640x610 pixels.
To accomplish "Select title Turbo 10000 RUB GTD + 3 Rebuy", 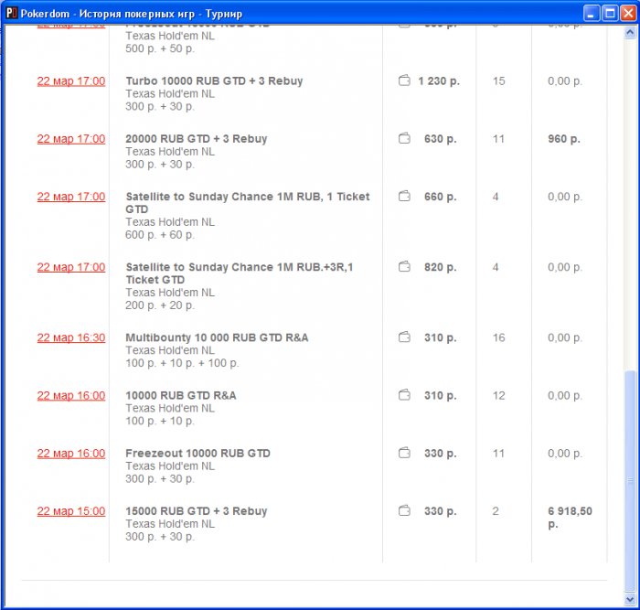I will pyautogui.click(x=214, y=80).
